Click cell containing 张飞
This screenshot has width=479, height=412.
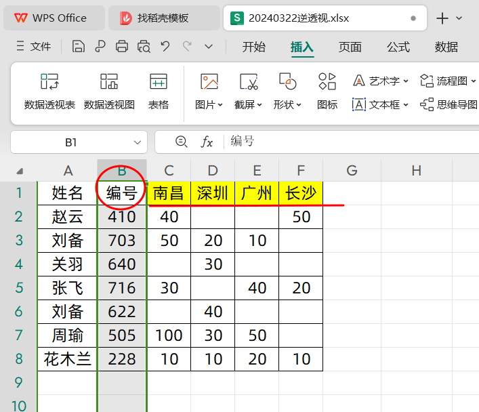68,288
